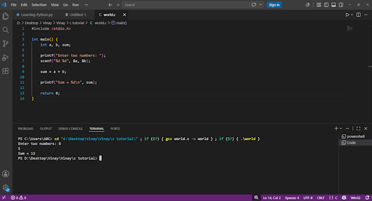The height and width of the screenshot is (201, 372).
Task: Click the Copilot status icon in status bar
Action: (x=344, y=198)
